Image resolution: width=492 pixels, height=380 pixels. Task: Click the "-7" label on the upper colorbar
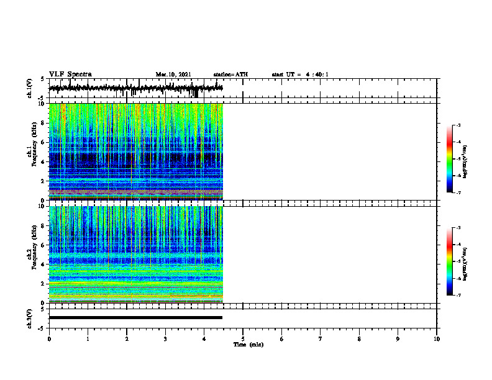click(458, 192)
